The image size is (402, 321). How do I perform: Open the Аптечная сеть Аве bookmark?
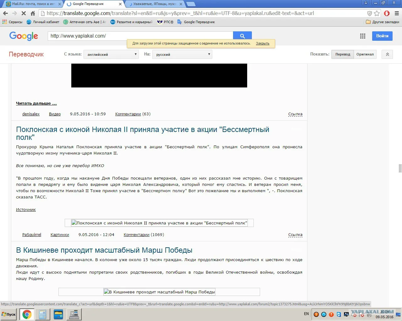[84, 22]
